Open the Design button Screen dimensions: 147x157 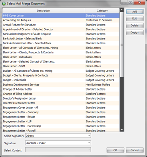pyautogui.click(x=135, y=32)
